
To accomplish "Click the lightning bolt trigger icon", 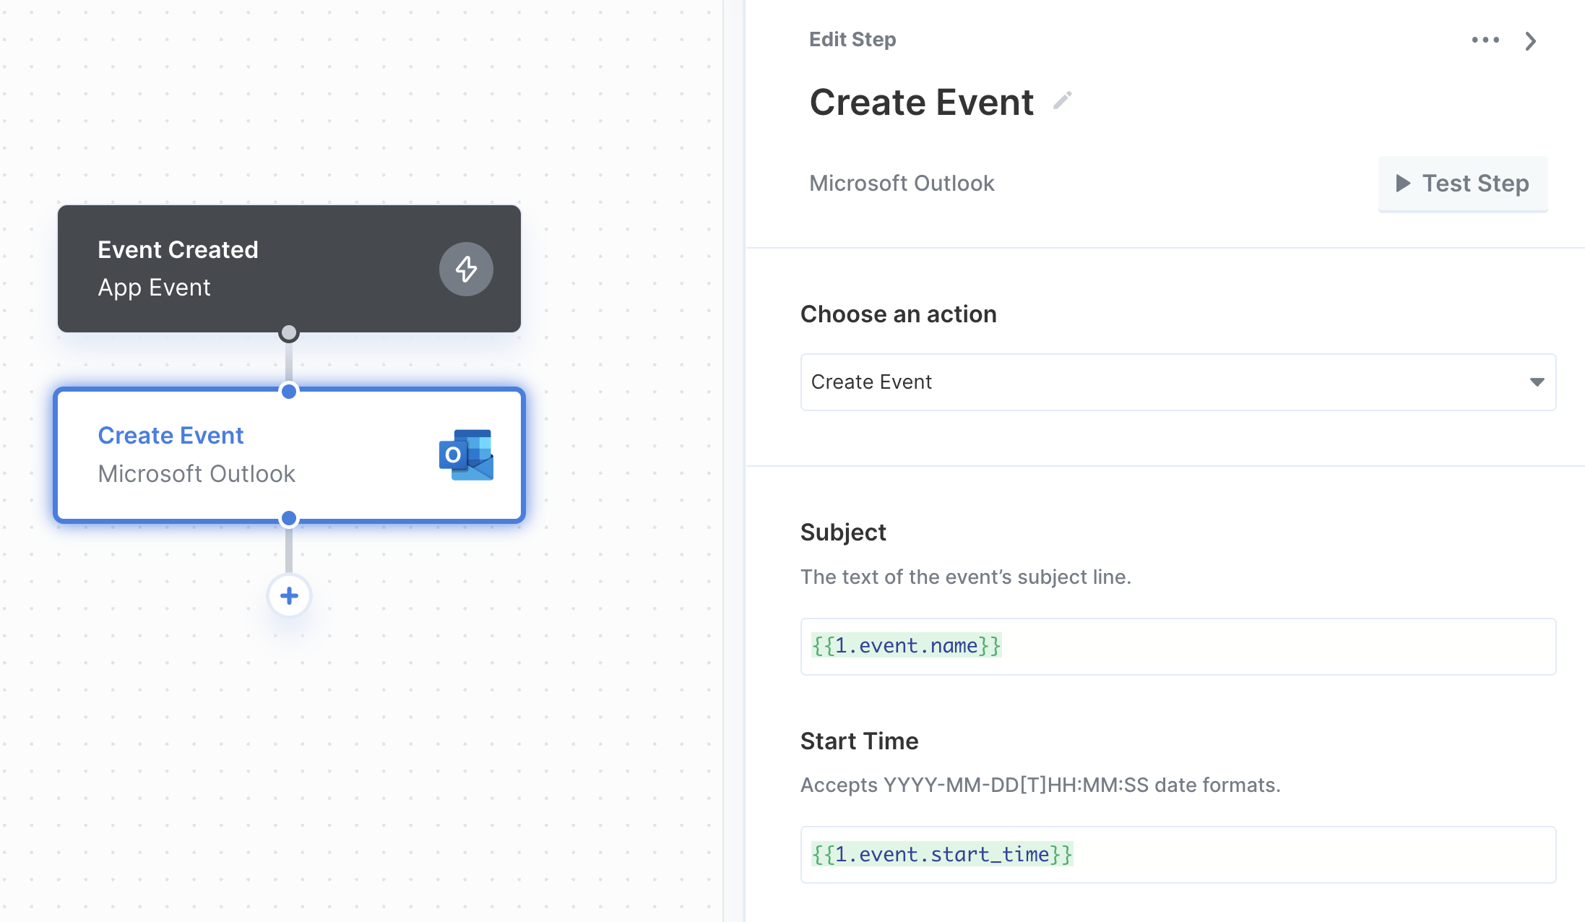I will click(x=466, y=269).
